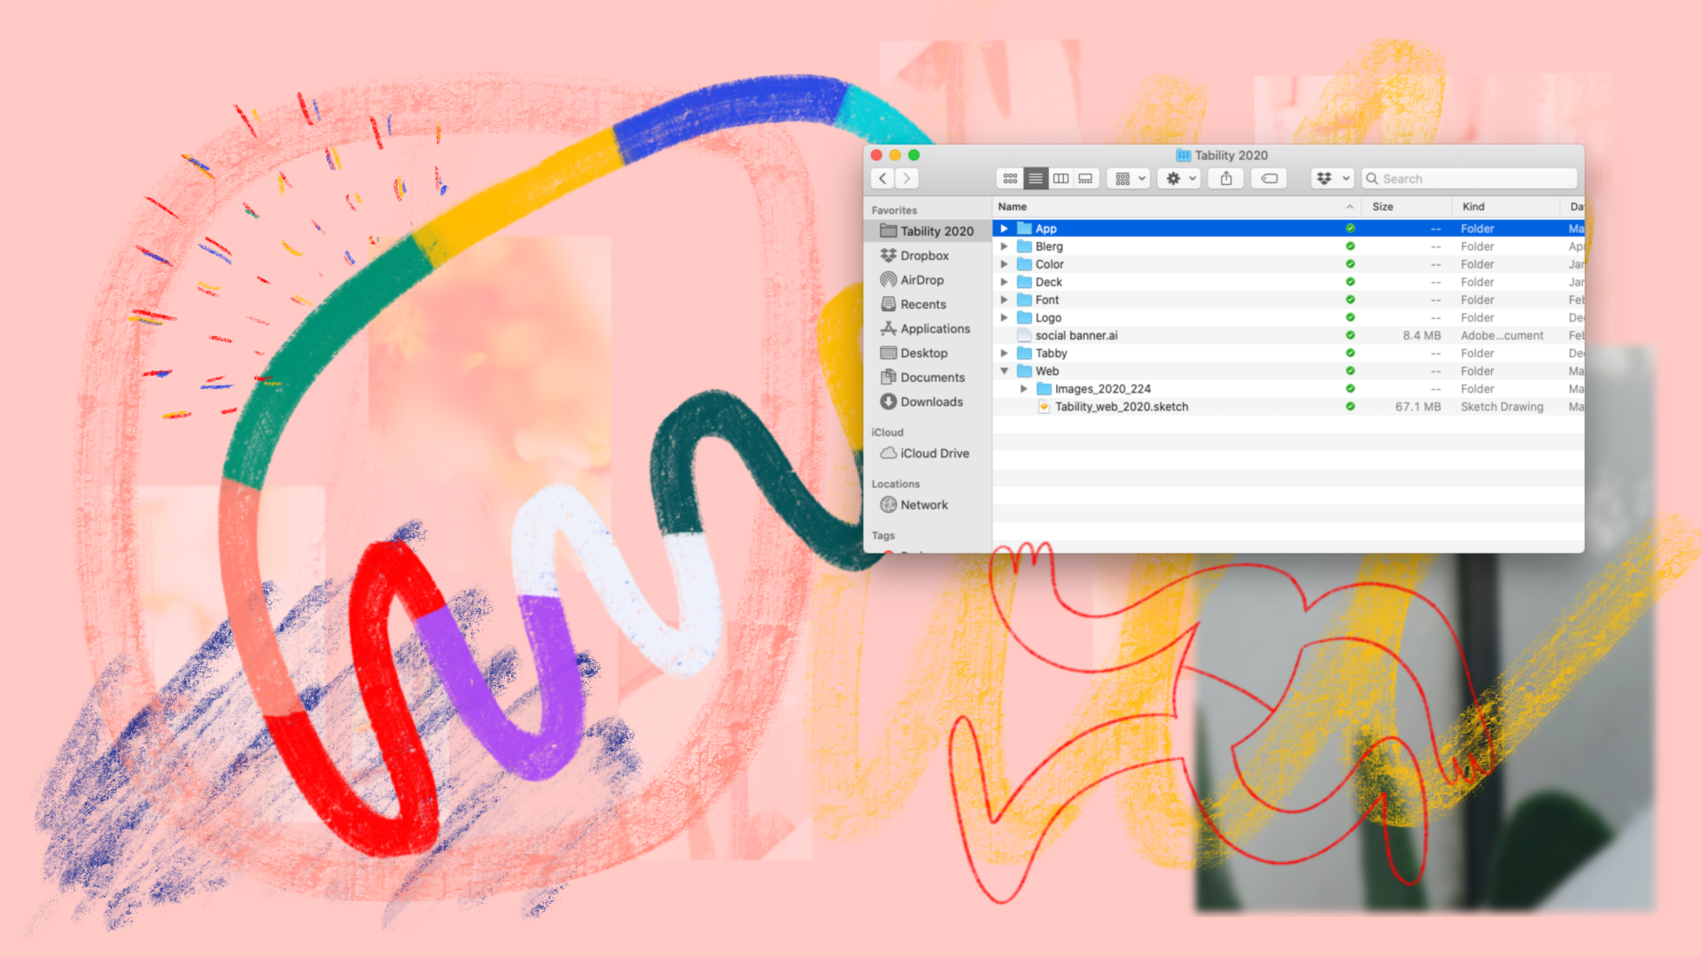Click the Edit Tags toolbar icon
This screenshot has height=957, width=1701.
1269,178
